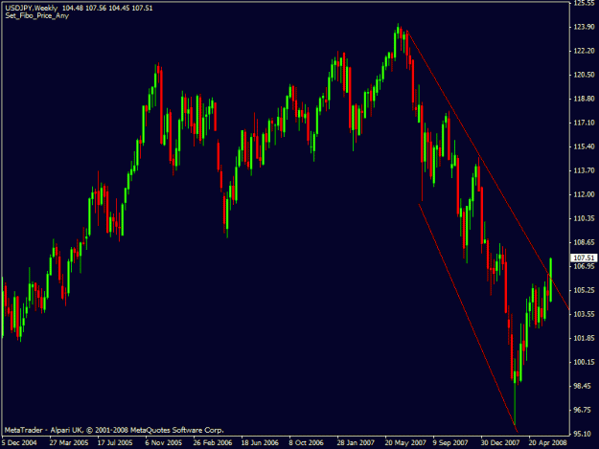
Task: Click the 98.45 price scale value
Action: (x=584, y=386)
